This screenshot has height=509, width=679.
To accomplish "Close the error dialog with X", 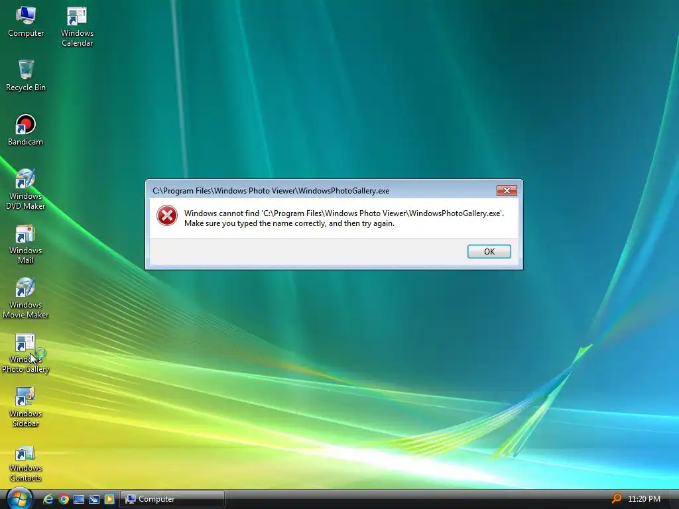I will (x=507, y=190).
